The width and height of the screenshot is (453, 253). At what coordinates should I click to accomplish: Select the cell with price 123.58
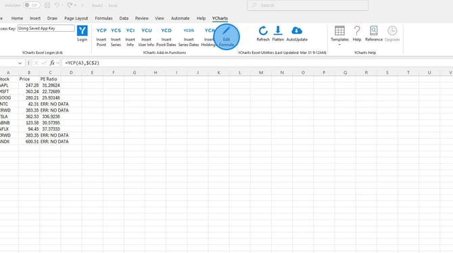(29, 123)
